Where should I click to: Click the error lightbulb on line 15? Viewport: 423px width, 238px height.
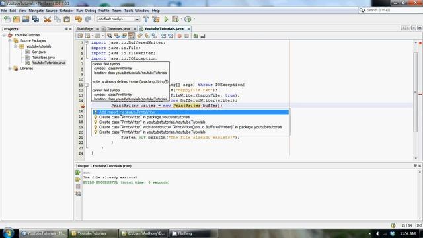(x=82, y=106)
